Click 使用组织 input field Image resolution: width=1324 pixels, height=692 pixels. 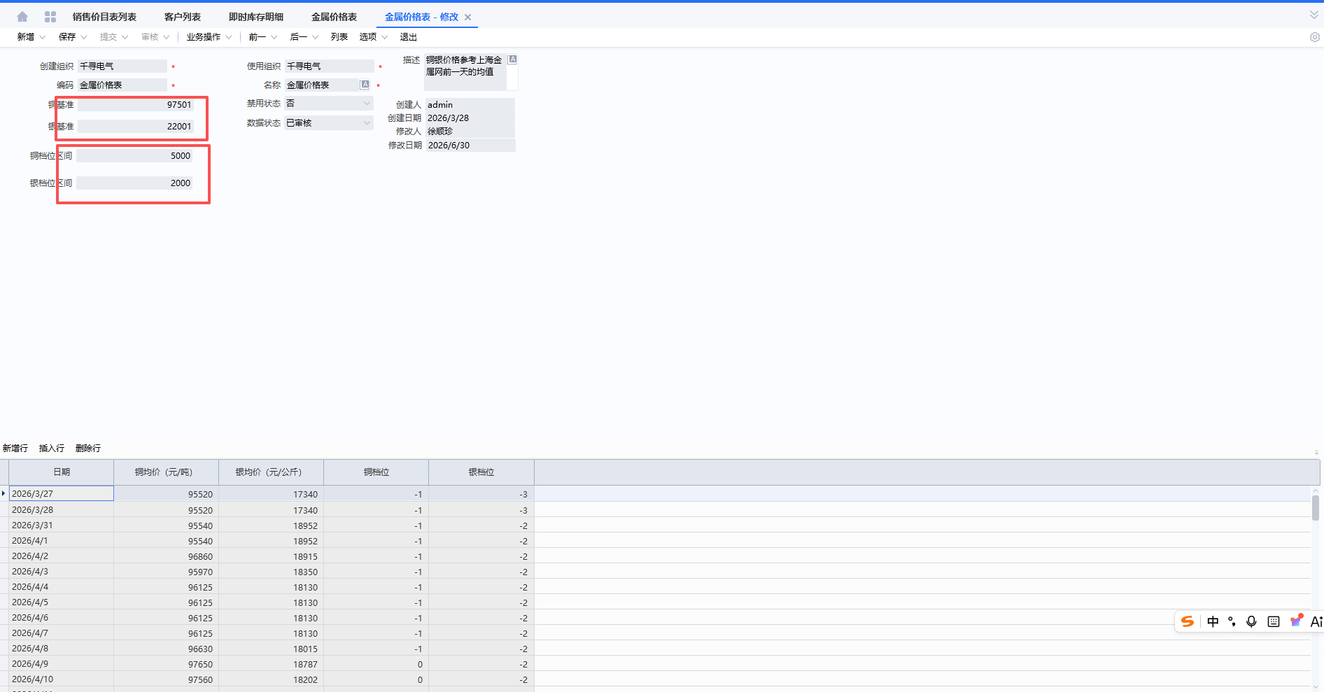click(329, 66)
